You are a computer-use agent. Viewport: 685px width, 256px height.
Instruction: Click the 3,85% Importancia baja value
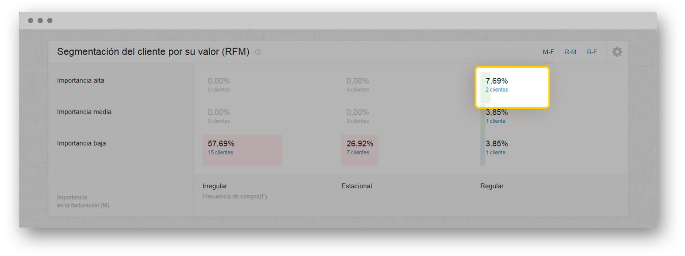click(497, 144)
